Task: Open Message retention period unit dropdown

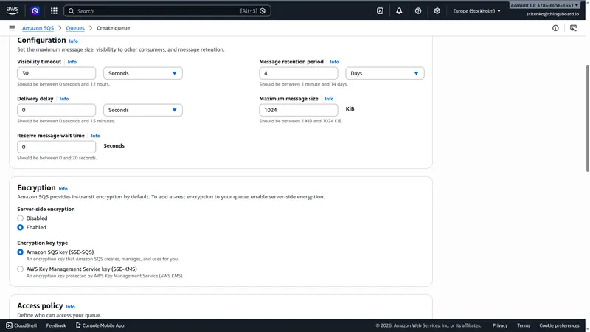Action: click(385, 73)
